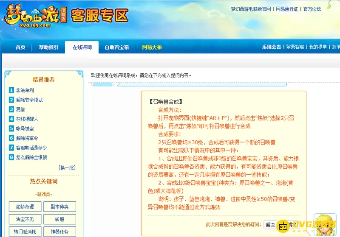The width and height of the screenshot is (340, 237).
Task: Click number 5 icon beside 帐号被盗
Action: (x=11, y=128)
